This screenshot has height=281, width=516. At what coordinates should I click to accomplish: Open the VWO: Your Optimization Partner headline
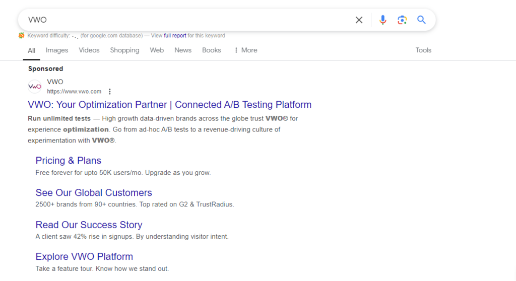[x=169, y=105]
